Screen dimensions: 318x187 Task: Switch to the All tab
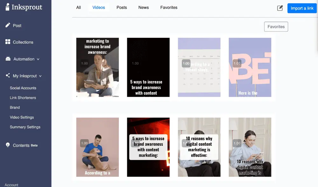[x=79, y=7]
